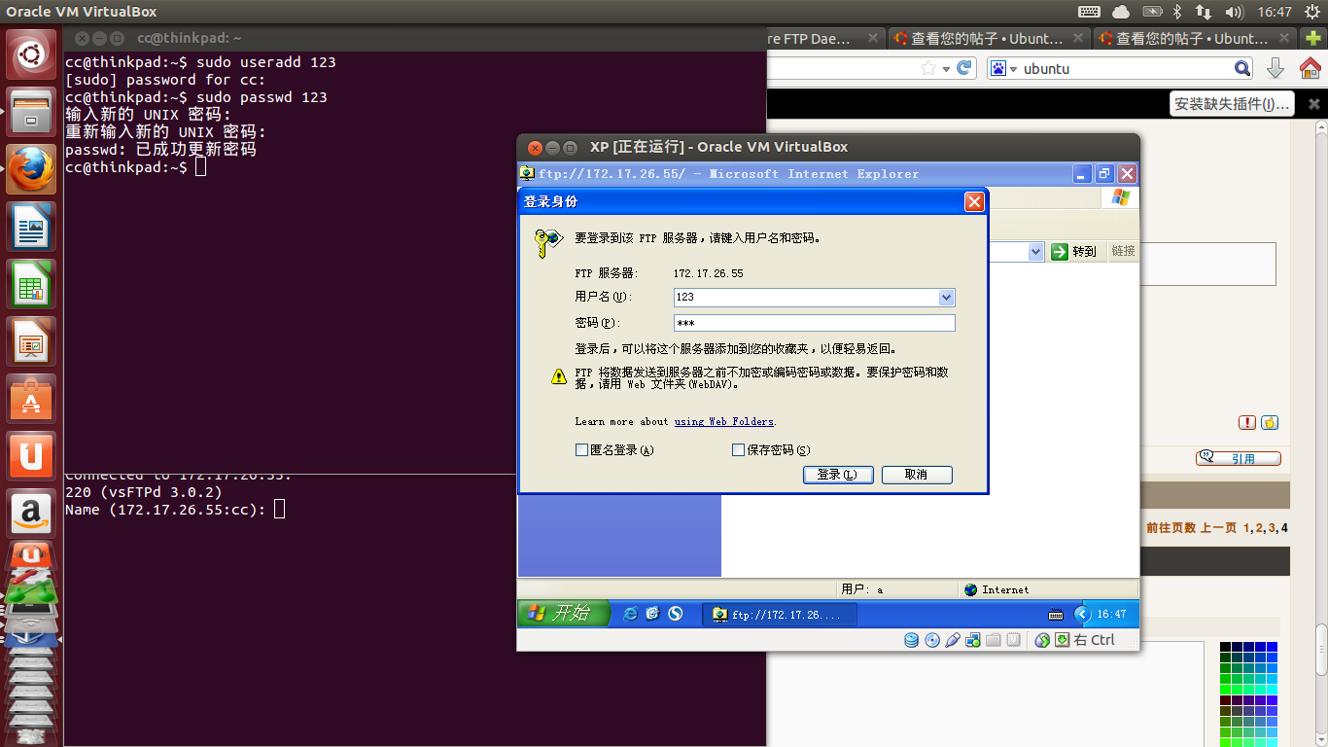Click the 上一页 previous page link
This screenshot has width=1328, height=747.
(1218, 528)
